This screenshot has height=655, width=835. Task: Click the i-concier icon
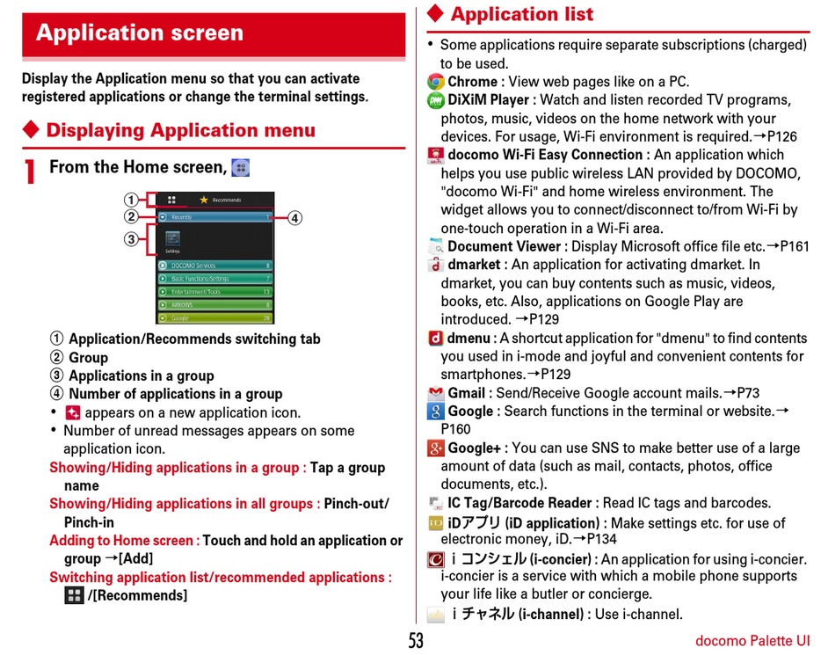pos(436,560)
